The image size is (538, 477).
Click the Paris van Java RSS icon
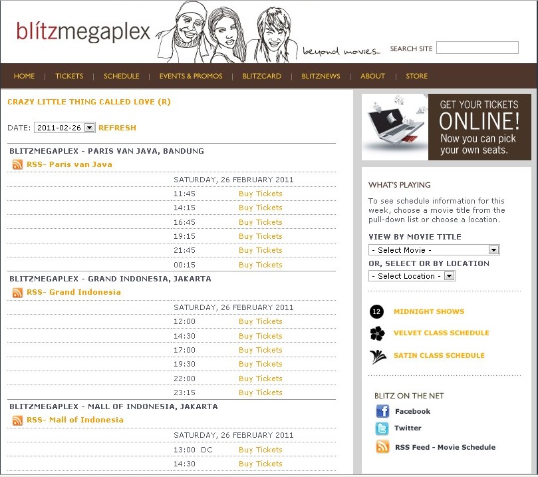click(17, 165)
